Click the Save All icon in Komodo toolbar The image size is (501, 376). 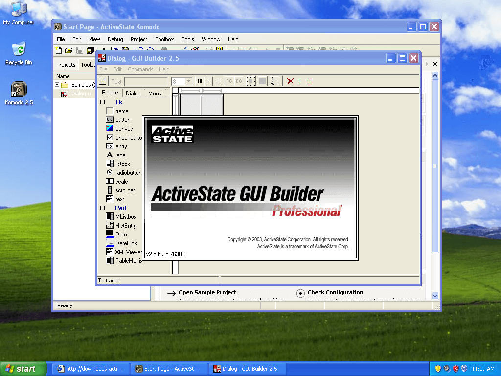point(90,50)
